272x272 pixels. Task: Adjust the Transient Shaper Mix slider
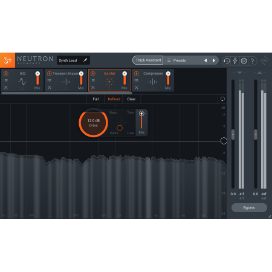[x=81, y=78]
